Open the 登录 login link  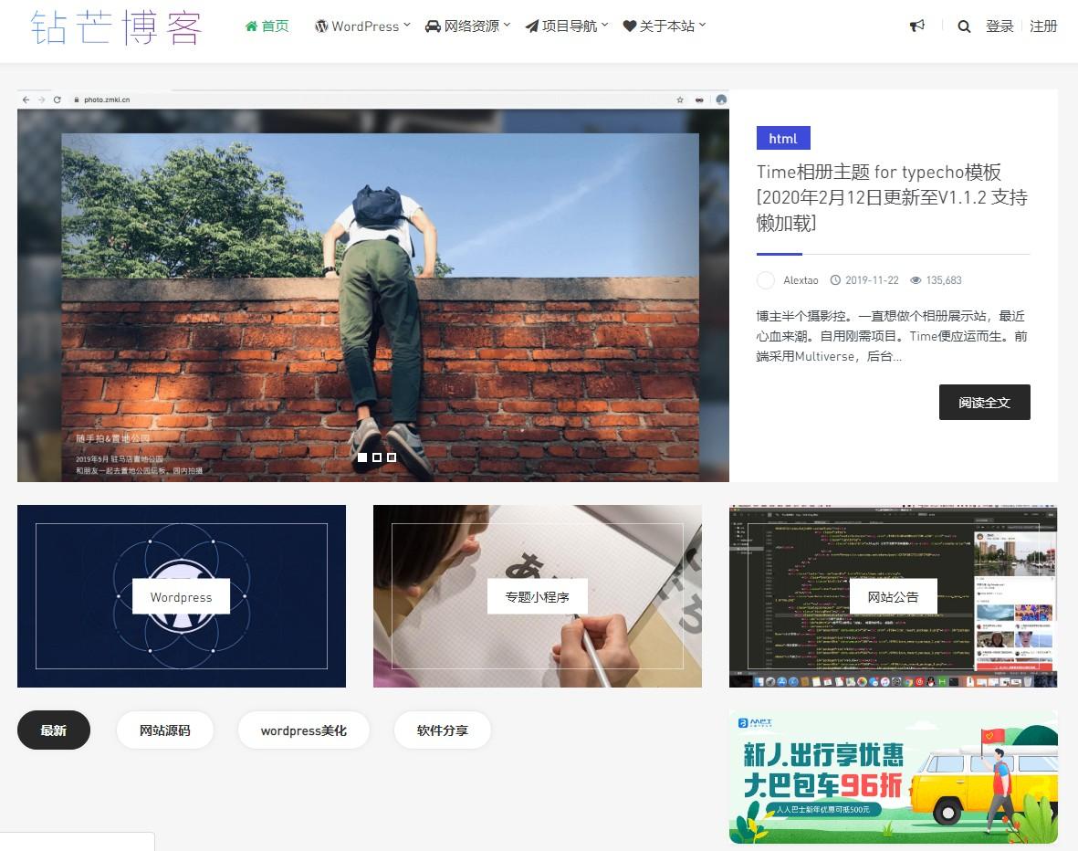(1000, 26)
